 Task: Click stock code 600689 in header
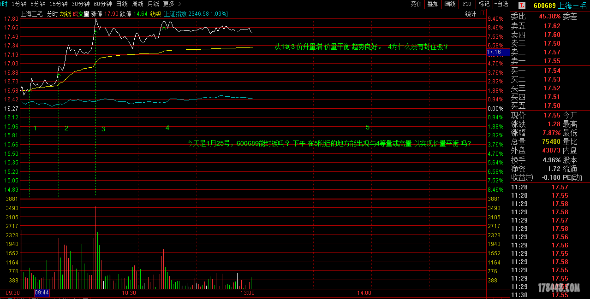pyautogui.click(x=544, y=6)
